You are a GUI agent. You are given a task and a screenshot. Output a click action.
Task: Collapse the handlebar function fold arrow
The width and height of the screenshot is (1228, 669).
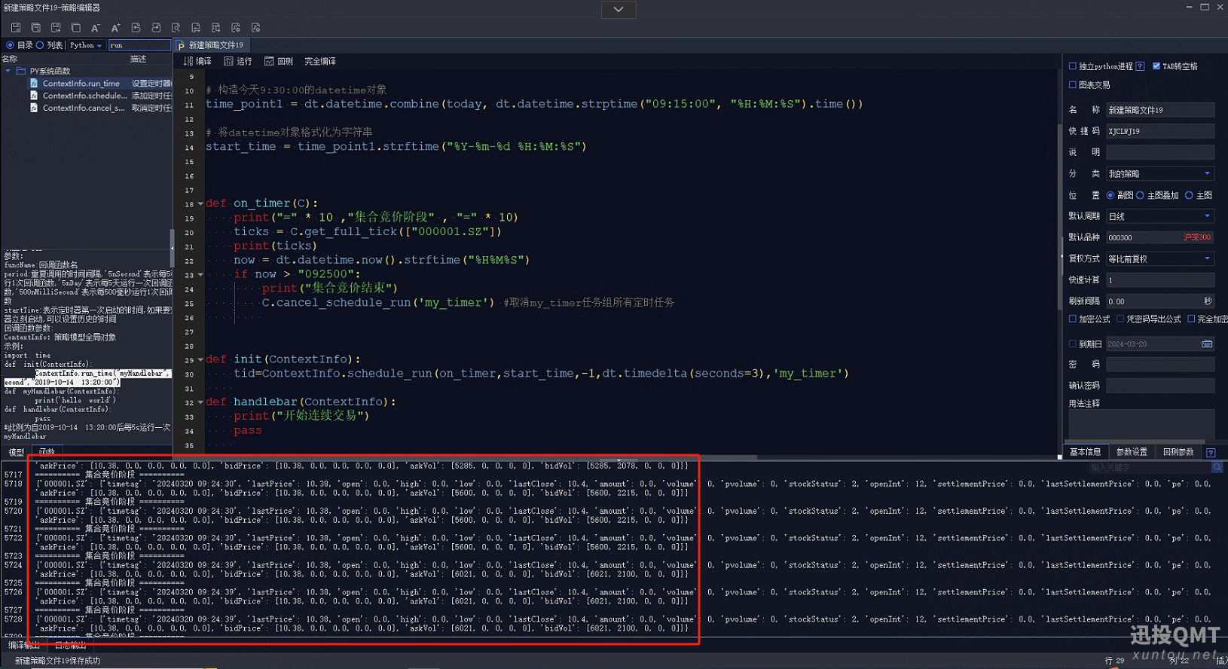(200, 402)
